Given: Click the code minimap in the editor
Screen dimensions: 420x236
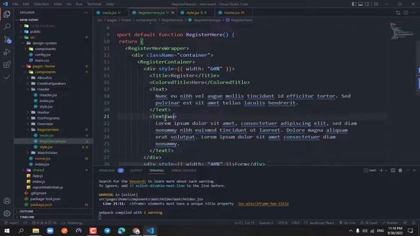Looking at the screenshot, I should 401,31.
